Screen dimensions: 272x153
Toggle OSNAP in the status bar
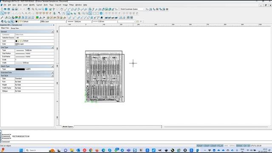click(x=213, y=145)
